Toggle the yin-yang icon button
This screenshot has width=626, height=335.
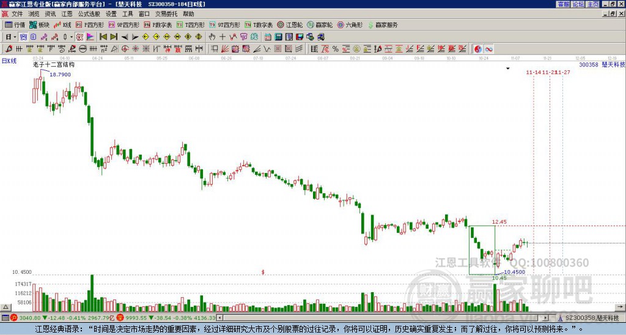click(478, 49)
